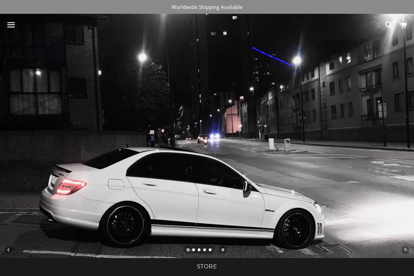Click the Worldwide Shipping announcement bar
The image size is (414, 276).
click(207, 7)
